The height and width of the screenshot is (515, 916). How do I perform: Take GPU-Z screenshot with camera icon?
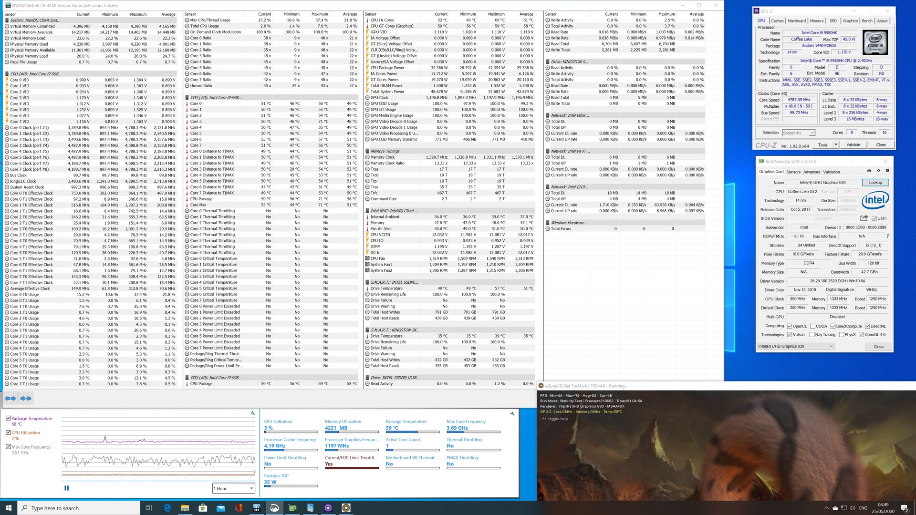coord(869,171)
